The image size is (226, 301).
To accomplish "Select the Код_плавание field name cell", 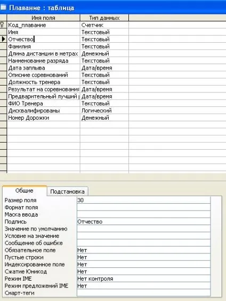I will click(x=43, y=25).
